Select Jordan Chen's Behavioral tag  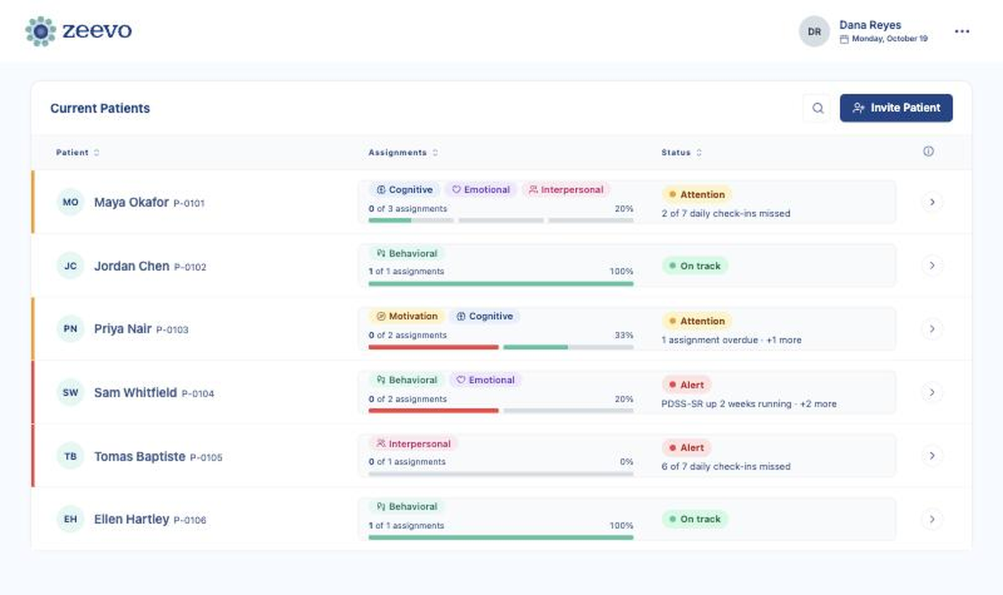click(x=406, y=254)
